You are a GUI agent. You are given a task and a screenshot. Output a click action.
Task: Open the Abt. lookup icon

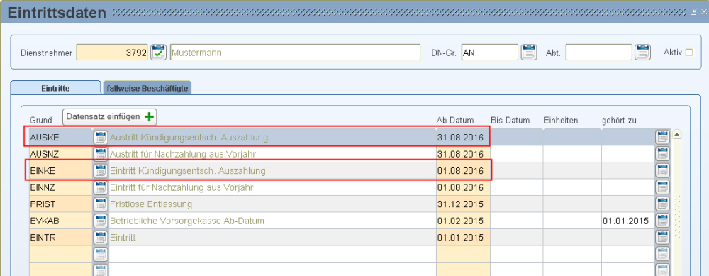click(642, 53)
